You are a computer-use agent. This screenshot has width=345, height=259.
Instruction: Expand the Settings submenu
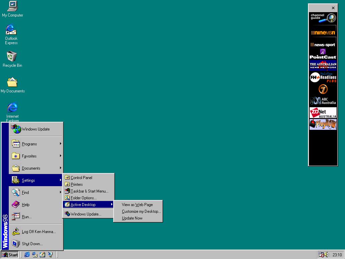point(36,180)
